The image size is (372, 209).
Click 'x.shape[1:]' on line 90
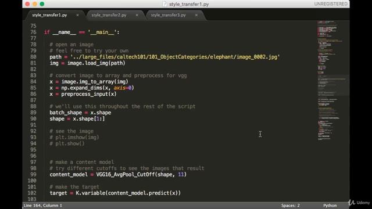click(89, 118)
